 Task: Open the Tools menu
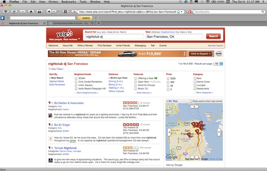[x=83, y=2]
